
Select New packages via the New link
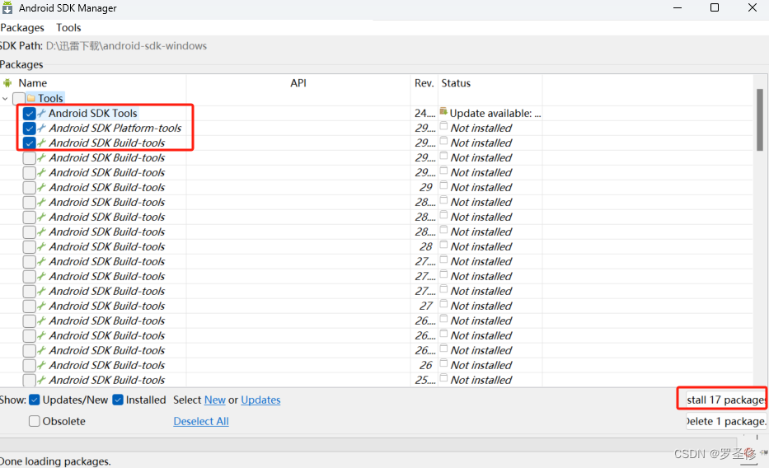click(x=215, y=400)
